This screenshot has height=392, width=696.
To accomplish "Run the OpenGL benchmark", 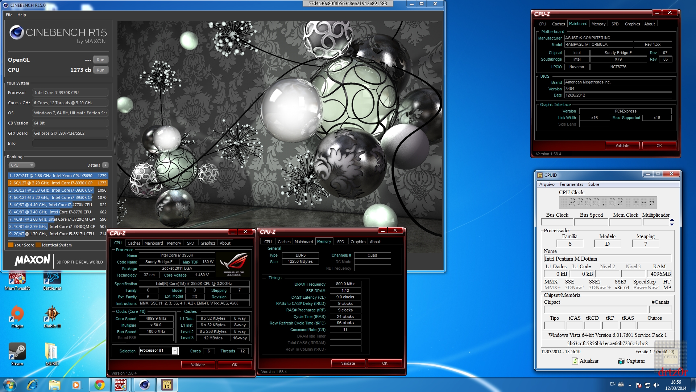I will coord(101,60).
